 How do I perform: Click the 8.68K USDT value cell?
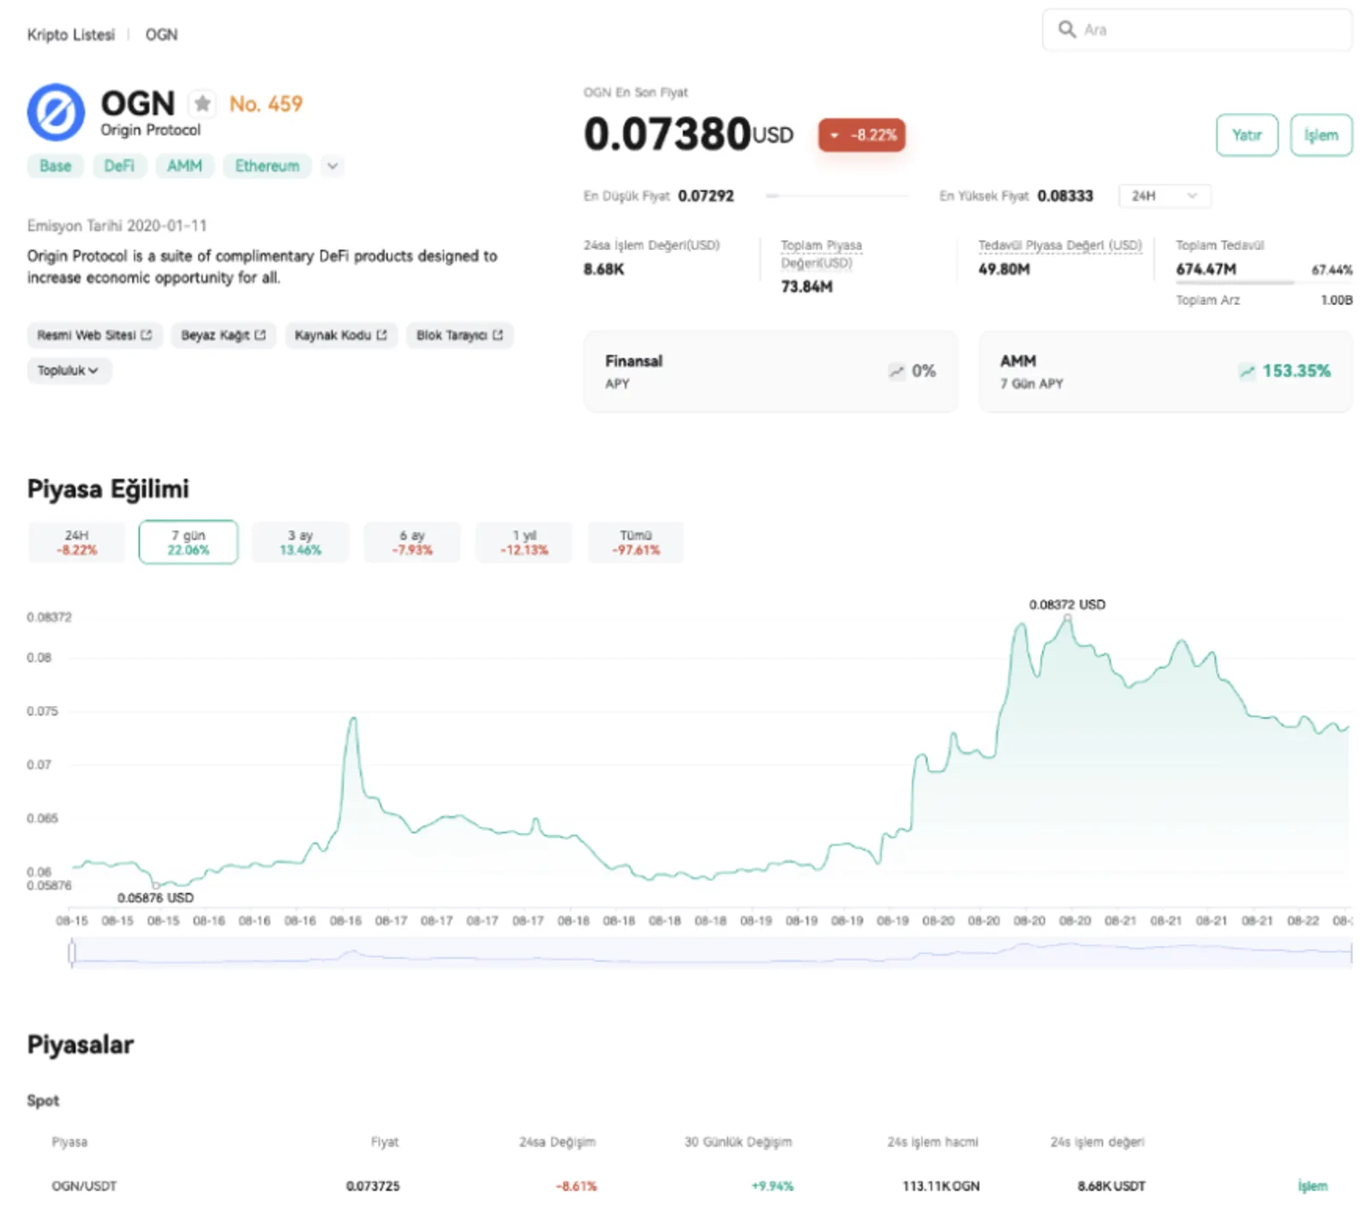tap(1111, 1186)
